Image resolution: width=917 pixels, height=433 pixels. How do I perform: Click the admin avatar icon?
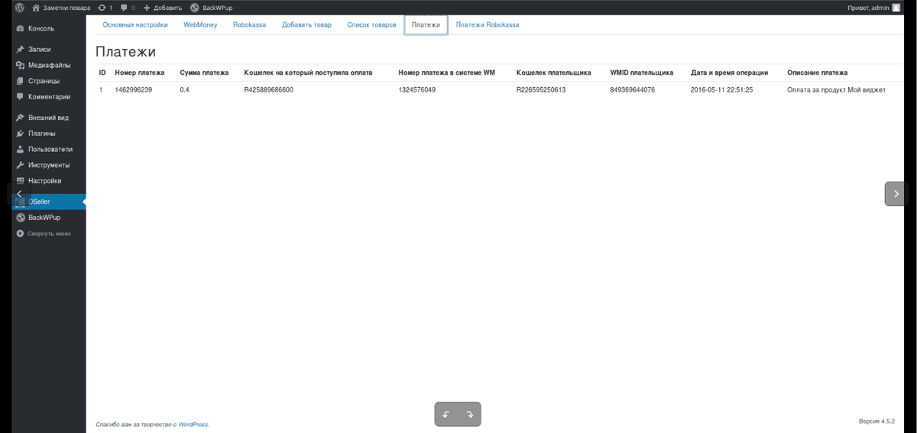896,8
